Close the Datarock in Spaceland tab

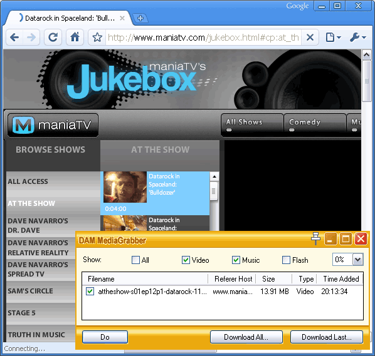coord(122,18)
